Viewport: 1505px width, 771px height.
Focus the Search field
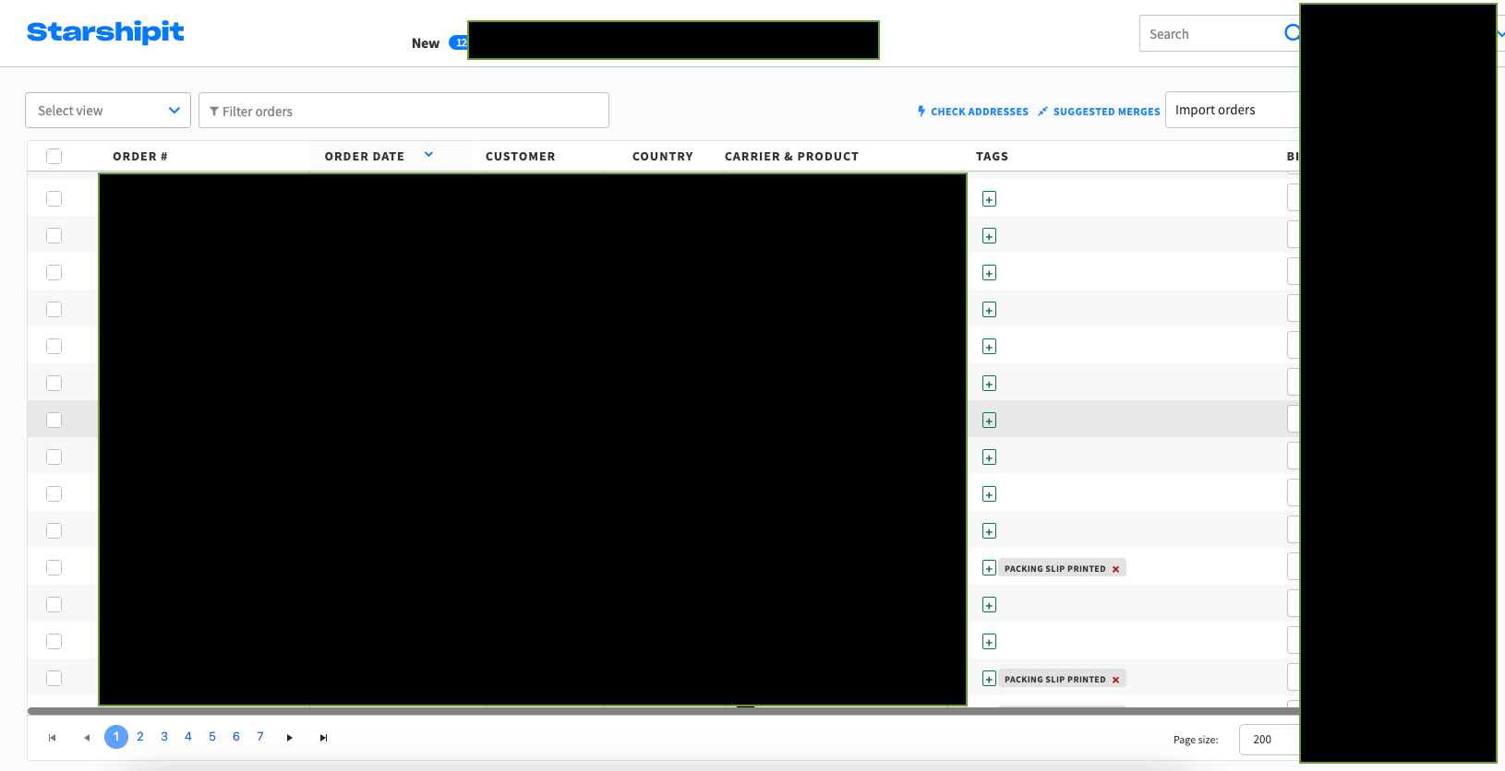point(1219,33)
